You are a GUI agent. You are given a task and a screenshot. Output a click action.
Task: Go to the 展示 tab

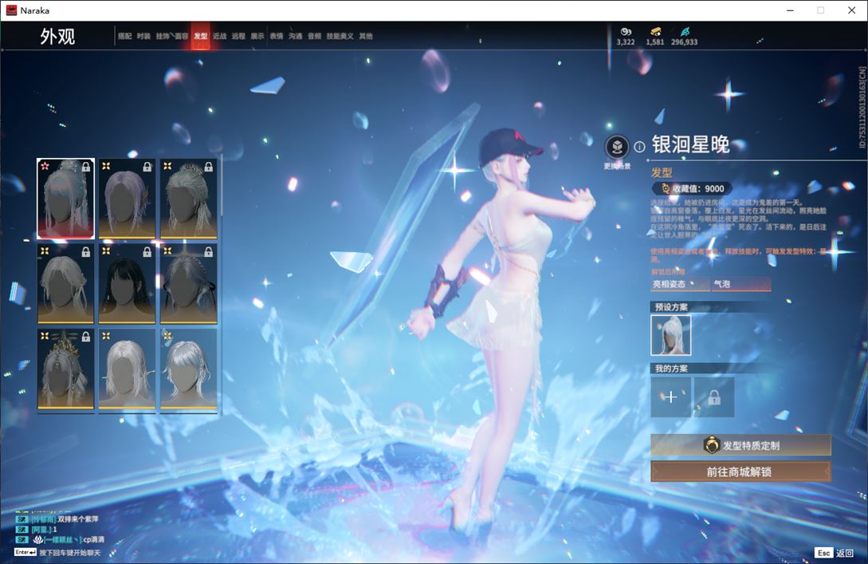pos(257,36)
